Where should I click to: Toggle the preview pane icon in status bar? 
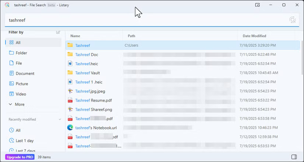tap(294, 157)
